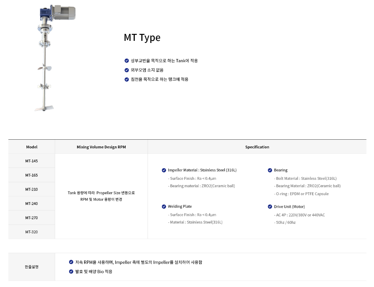Click the check icon before 외부오염 소지 없음

(x=127, y=70)
